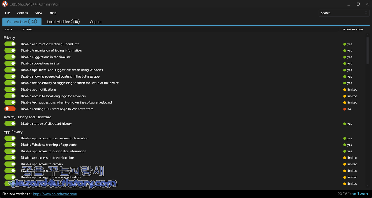Collapse the Privacy section header

click(9, 37)
